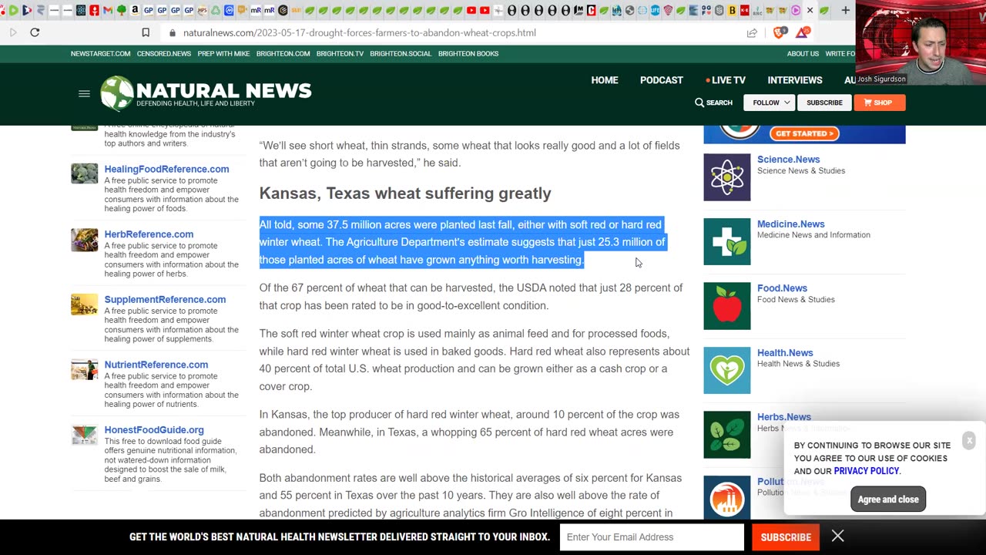The height and width of the screenshot is (555, 986).
Task: Click the Enter Your Email Address field
Action: pos(652,537)
